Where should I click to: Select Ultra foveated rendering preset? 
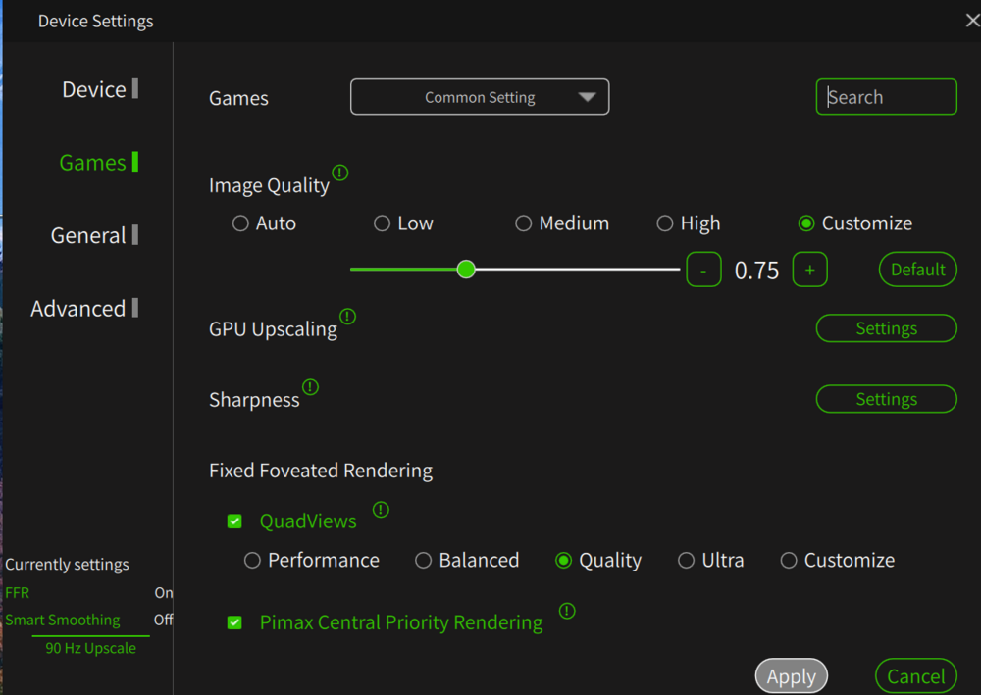[x=687, y=561]
